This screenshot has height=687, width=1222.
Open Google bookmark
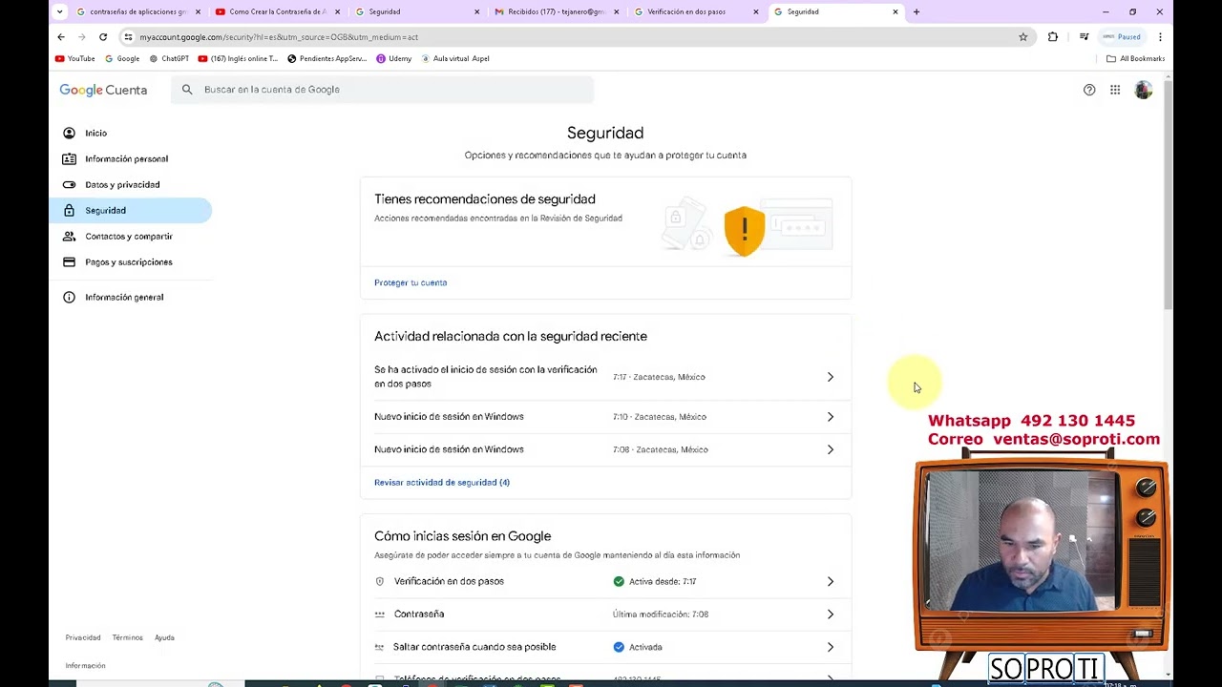(x=122, y=58)
